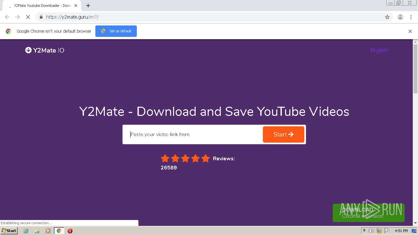Viewport: 418px width, 235px height.
Task: Bookmark this page with star icon
Action: [x=387, y=17]
